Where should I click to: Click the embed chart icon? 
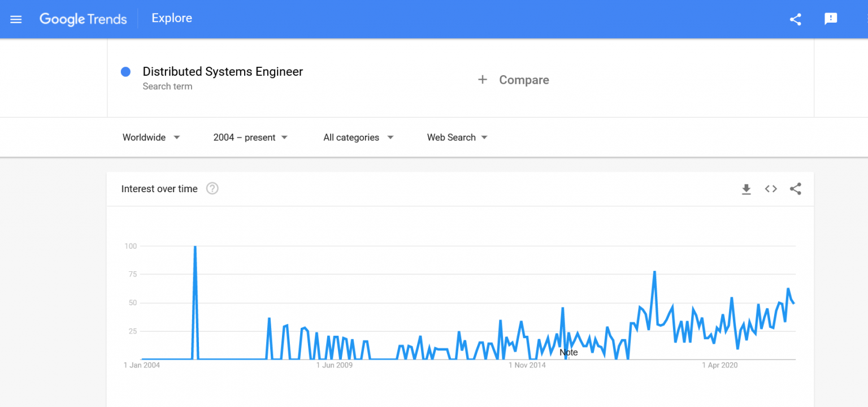point(770,189)
